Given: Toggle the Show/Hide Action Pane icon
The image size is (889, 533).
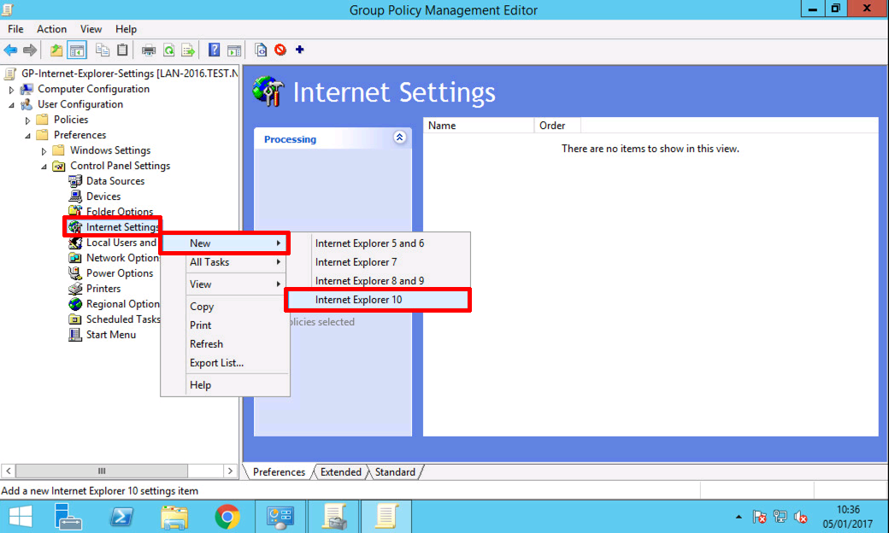Looking at the screenshot, I should pyautogui.click(x=233, y=50).
